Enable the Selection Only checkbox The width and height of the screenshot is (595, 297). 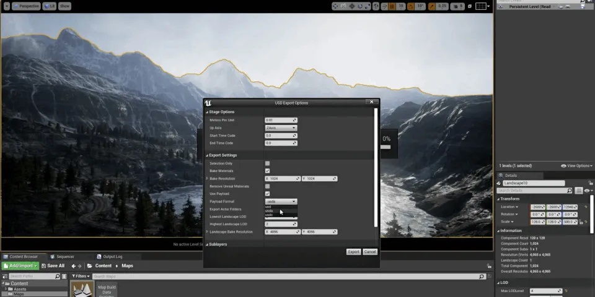(x=267, y=163)
